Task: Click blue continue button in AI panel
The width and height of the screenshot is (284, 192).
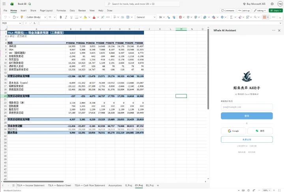Action: click(247, 116)
